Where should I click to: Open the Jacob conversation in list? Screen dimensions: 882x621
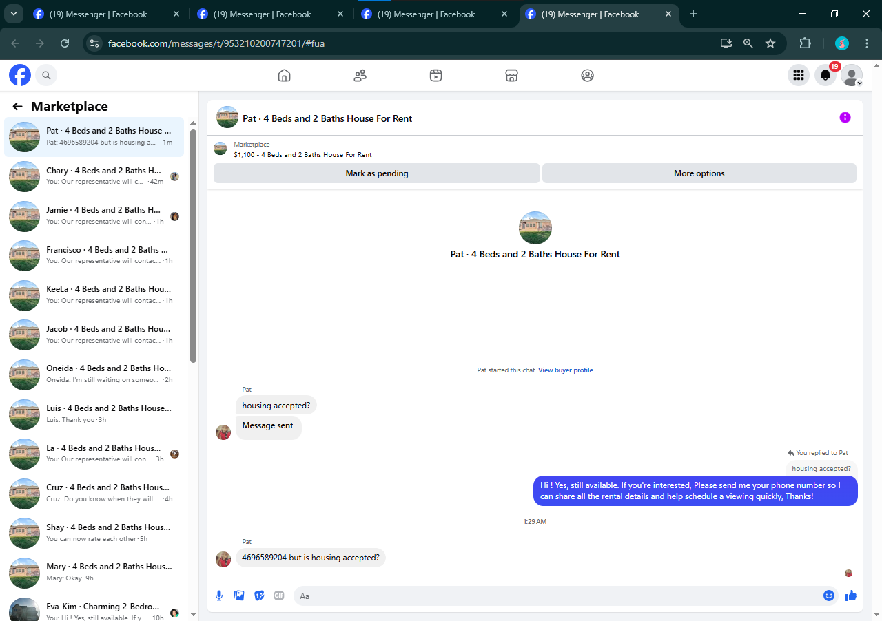coord(94,335)
